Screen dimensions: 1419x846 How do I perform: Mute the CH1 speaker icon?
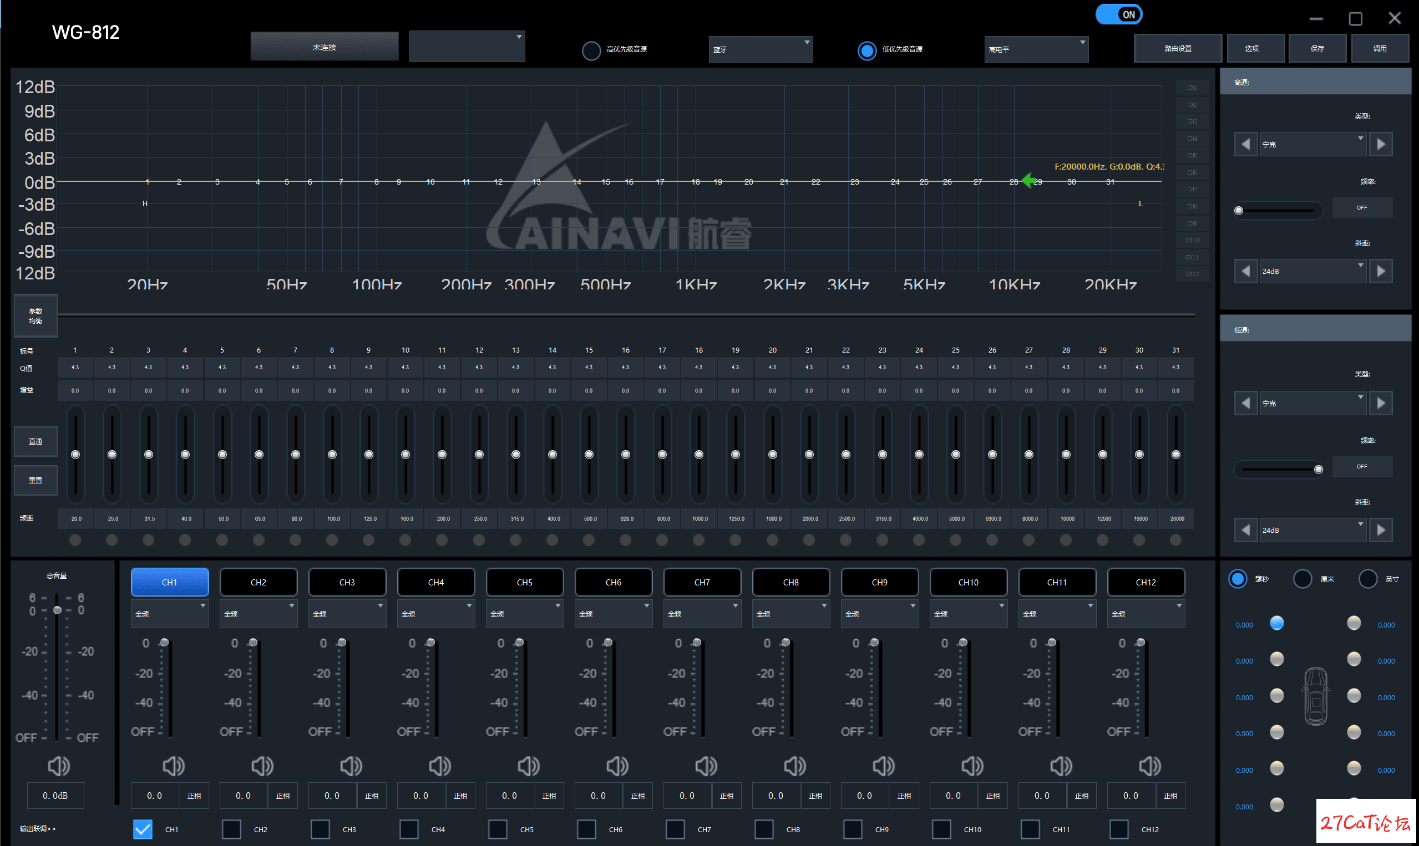click(174, 766)
